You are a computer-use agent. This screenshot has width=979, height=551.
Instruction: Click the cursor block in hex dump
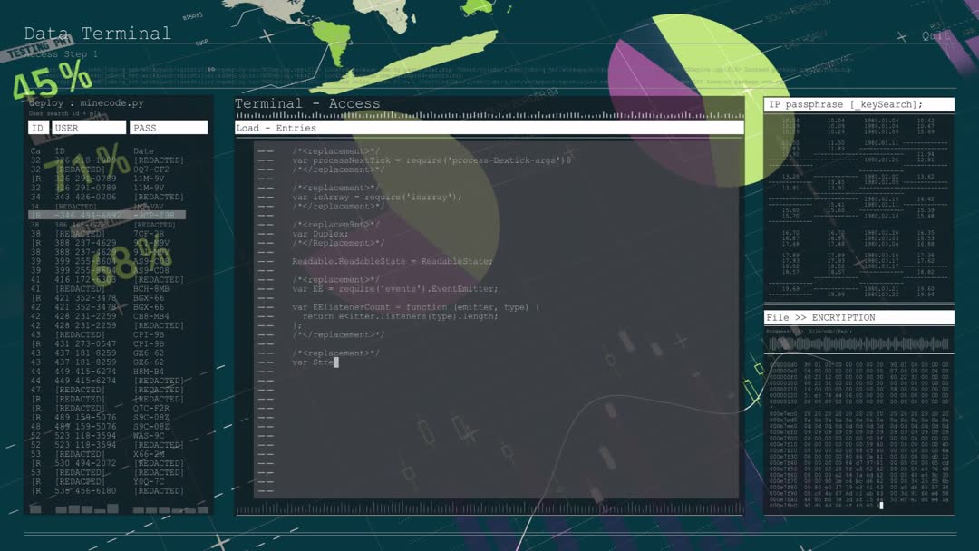(881, 506)
